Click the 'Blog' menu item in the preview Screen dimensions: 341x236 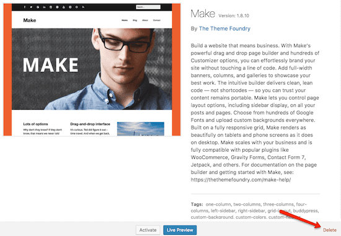pos(135,20)
